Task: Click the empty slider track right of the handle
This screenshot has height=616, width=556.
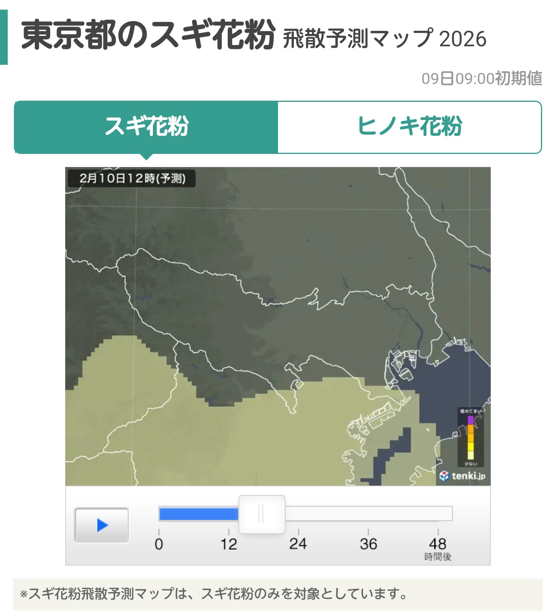Action: coord(367,514)
